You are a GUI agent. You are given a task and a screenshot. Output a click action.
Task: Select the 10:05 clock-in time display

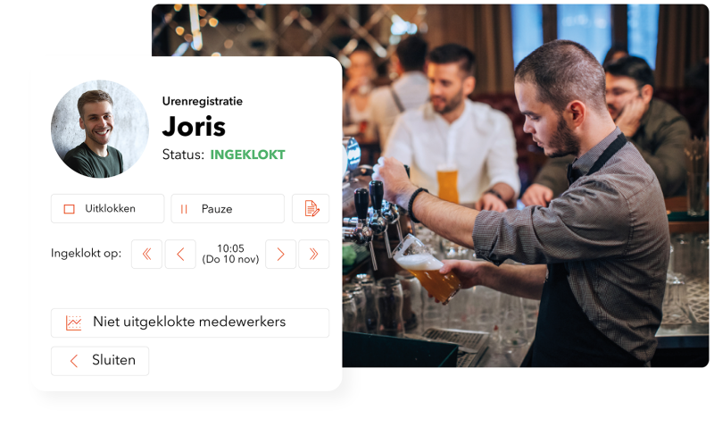[230, 254]
